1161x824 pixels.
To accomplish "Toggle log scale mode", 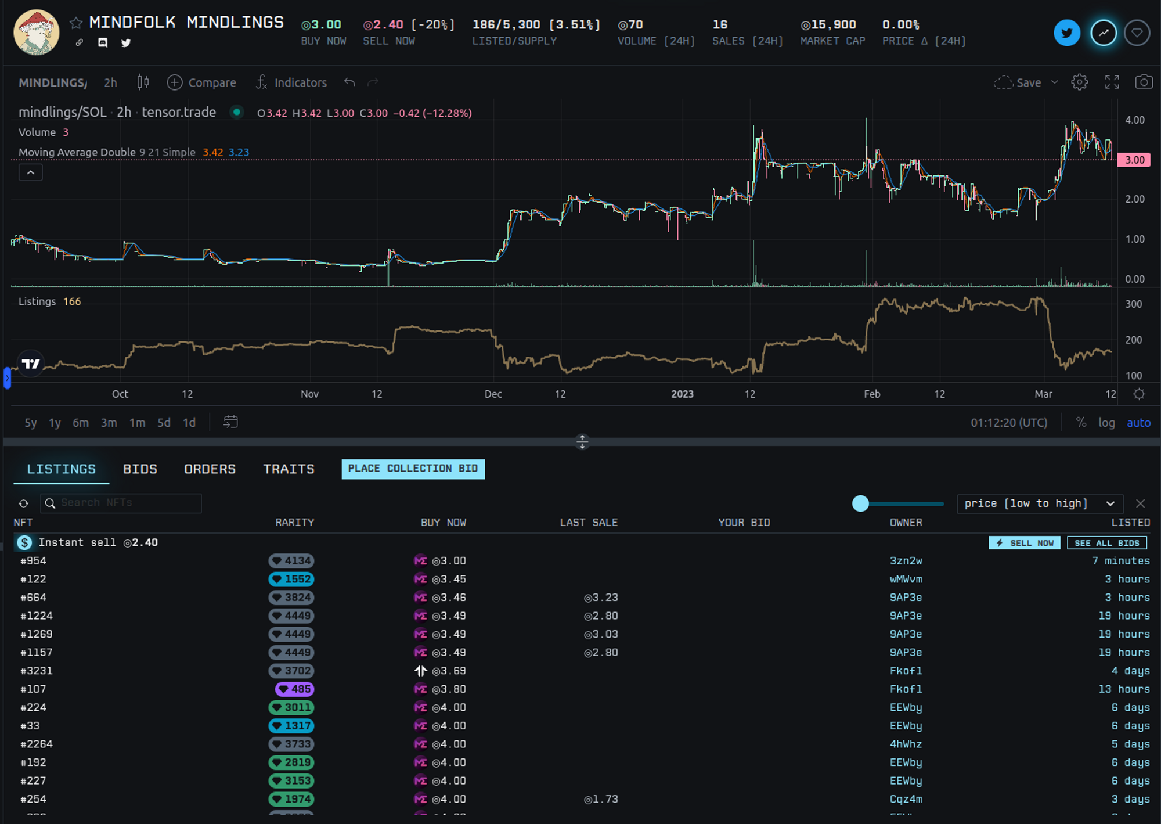I will coord(1106,423).
